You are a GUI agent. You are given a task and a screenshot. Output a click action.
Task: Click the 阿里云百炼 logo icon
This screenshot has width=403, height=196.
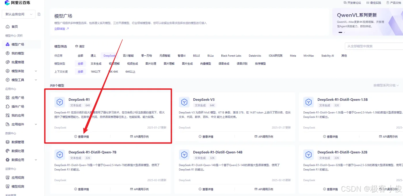tap(7, 3)
